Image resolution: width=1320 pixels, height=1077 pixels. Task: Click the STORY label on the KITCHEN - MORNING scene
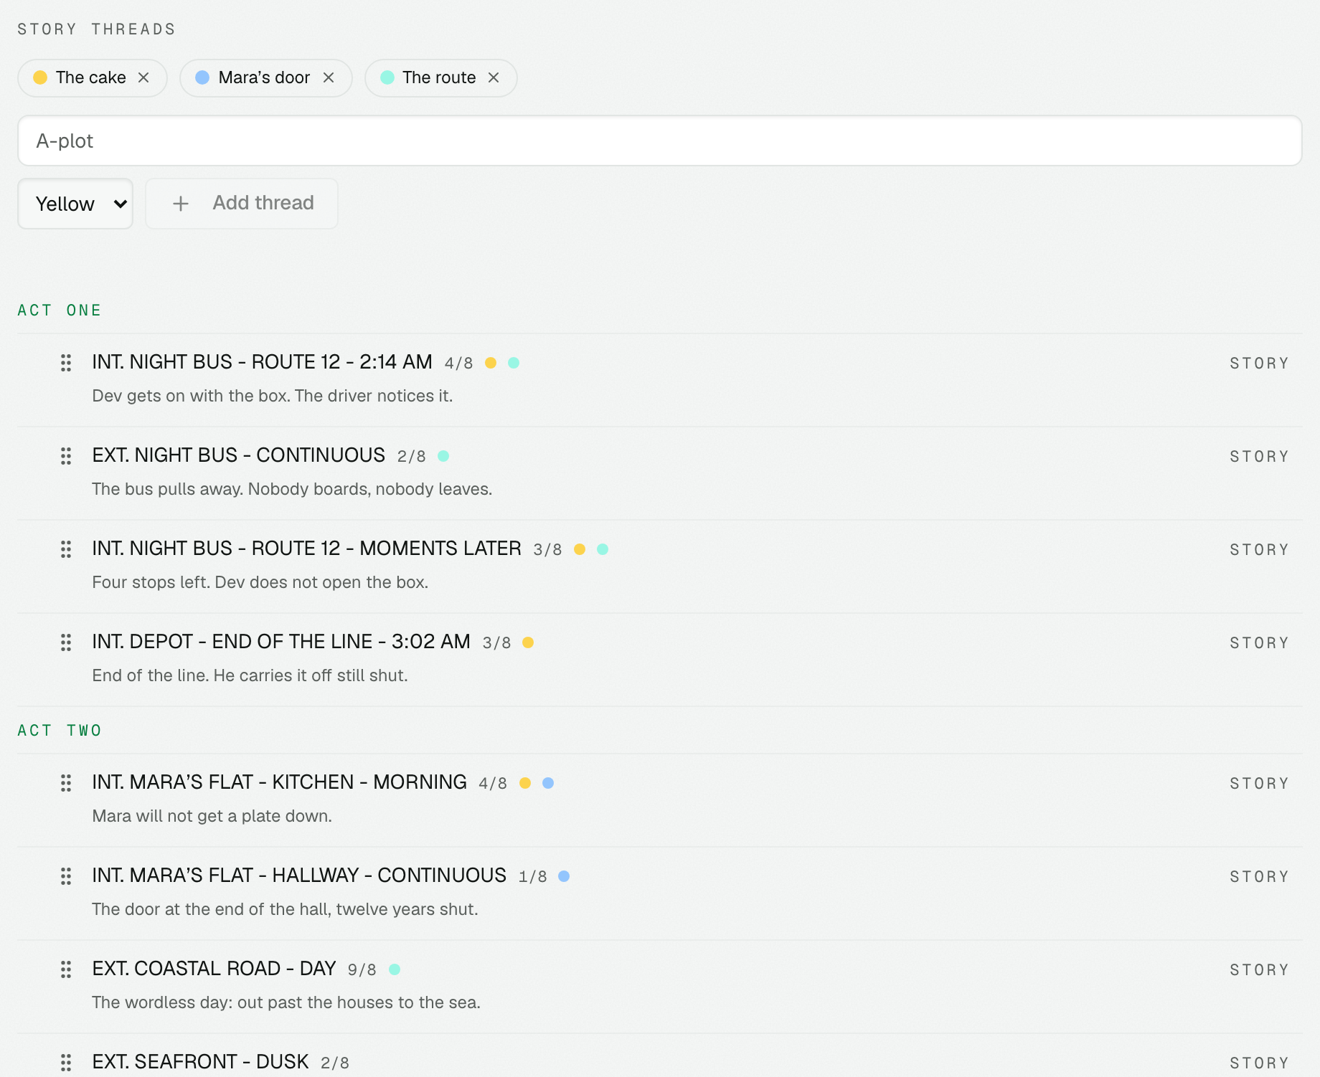coord(1259,784)
